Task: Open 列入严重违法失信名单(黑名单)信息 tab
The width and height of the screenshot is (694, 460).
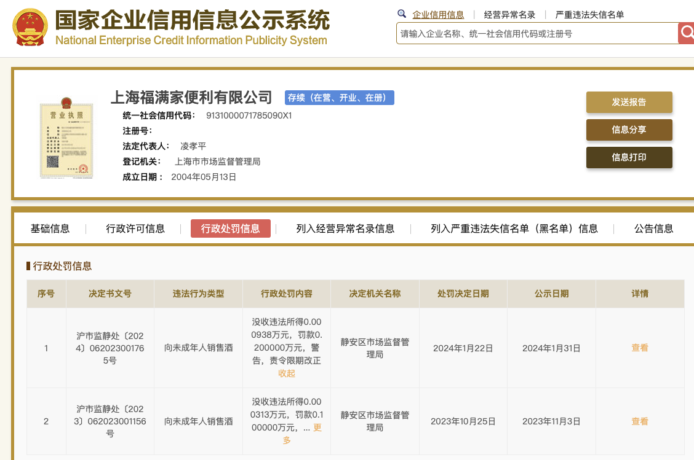Action: (x=514, y=228)
